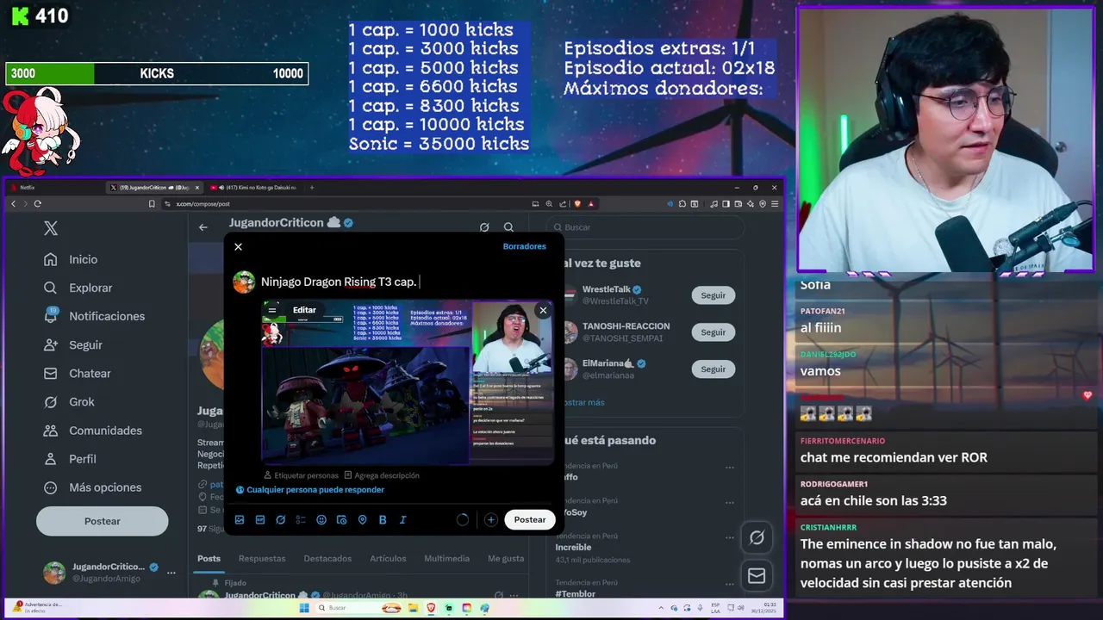Add a GIF with the GIF icon
The height and width of the screenshot is (620, 1103).
[x=260, y=520]
